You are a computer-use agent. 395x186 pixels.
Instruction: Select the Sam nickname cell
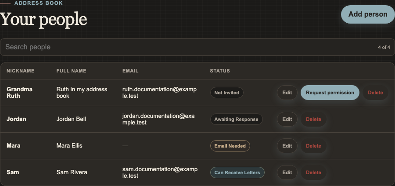(13, 172)
